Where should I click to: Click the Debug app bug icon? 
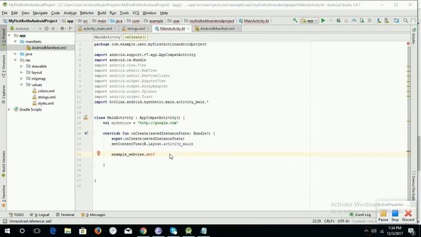[339, 20]
